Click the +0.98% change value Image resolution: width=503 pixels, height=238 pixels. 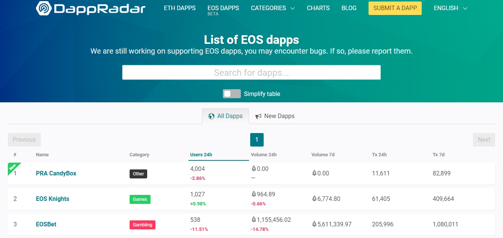pos(198,204)
